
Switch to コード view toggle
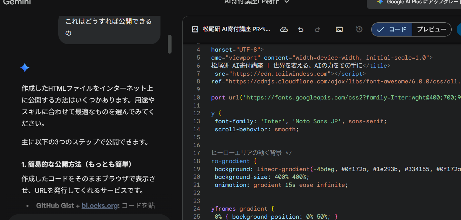(392, 29)
